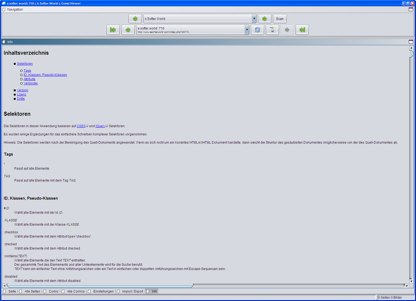
Task: Open the comic series dropdown
Action: tap(254, 19)
